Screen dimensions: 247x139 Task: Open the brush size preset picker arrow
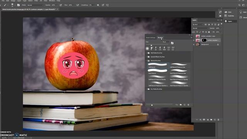(15, 5)
